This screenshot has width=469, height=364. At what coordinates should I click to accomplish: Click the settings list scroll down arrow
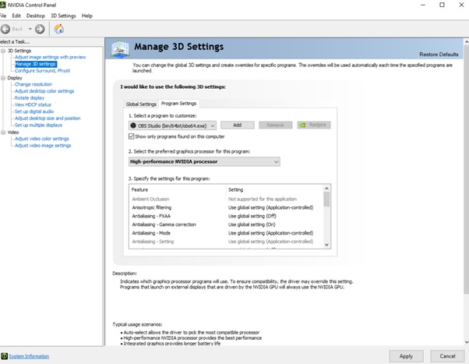tap(326, 245)
